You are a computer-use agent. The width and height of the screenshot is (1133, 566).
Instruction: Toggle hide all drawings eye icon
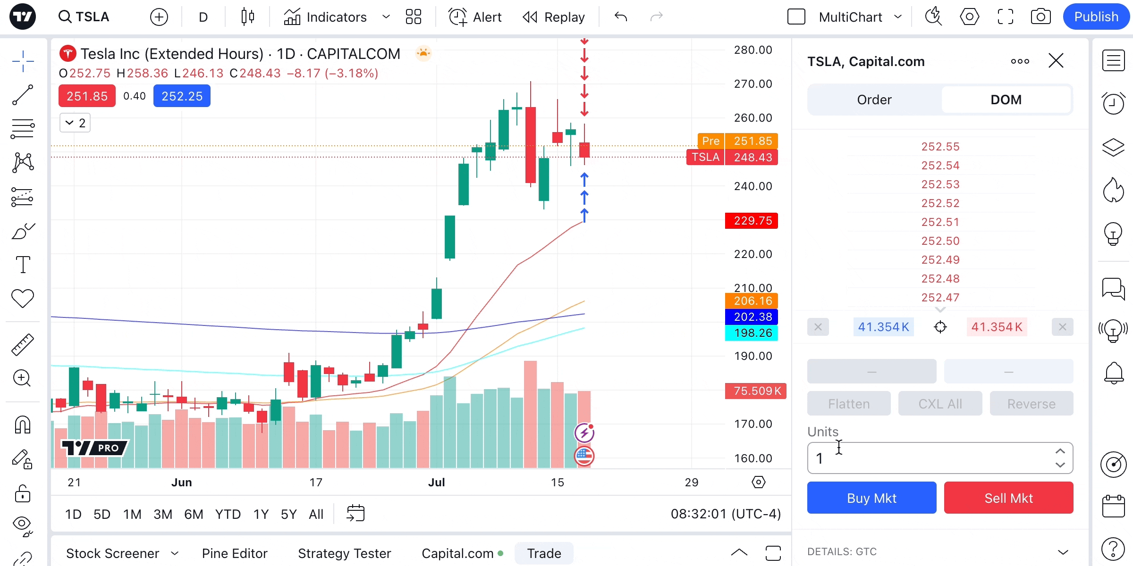pos(22,525)
